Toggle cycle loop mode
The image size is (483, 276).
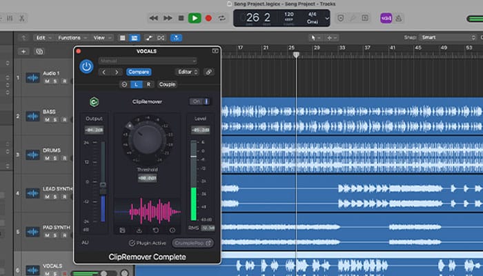(x=221, y=18)
